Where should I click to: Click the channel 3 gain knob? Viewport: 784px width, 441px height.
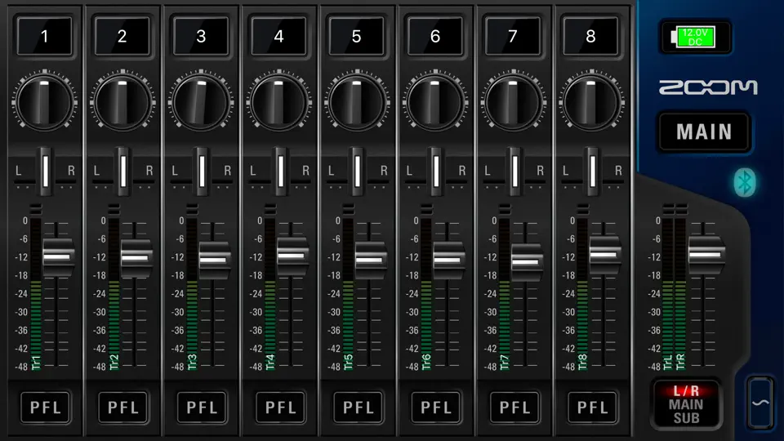(x=201, y=103)
